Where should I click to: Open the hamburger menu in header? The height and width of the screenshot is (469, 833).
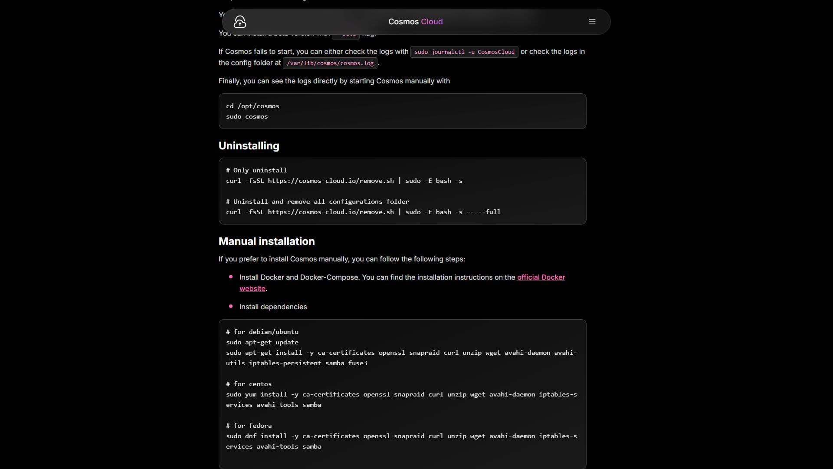[x=592, y=22]
